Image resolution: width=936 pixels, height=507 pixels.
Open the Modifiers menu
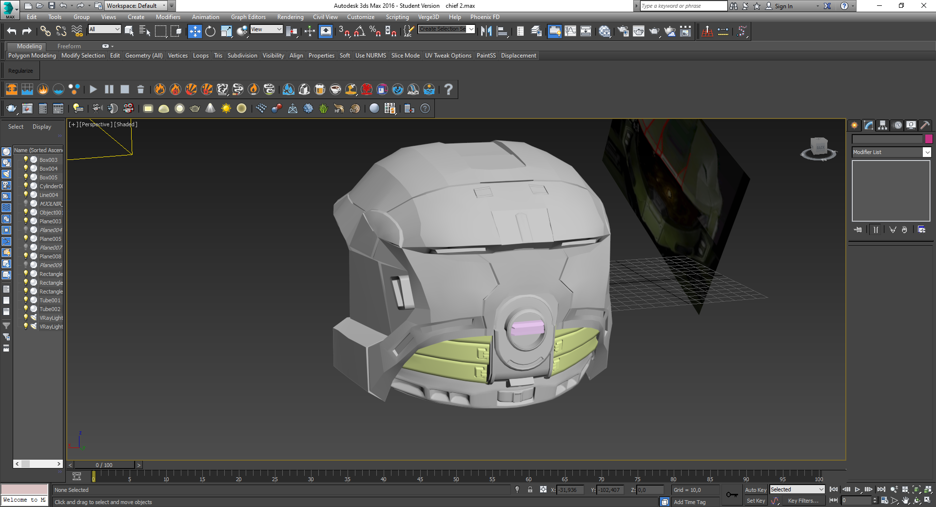pyautogui.click(x=168, y=17)
